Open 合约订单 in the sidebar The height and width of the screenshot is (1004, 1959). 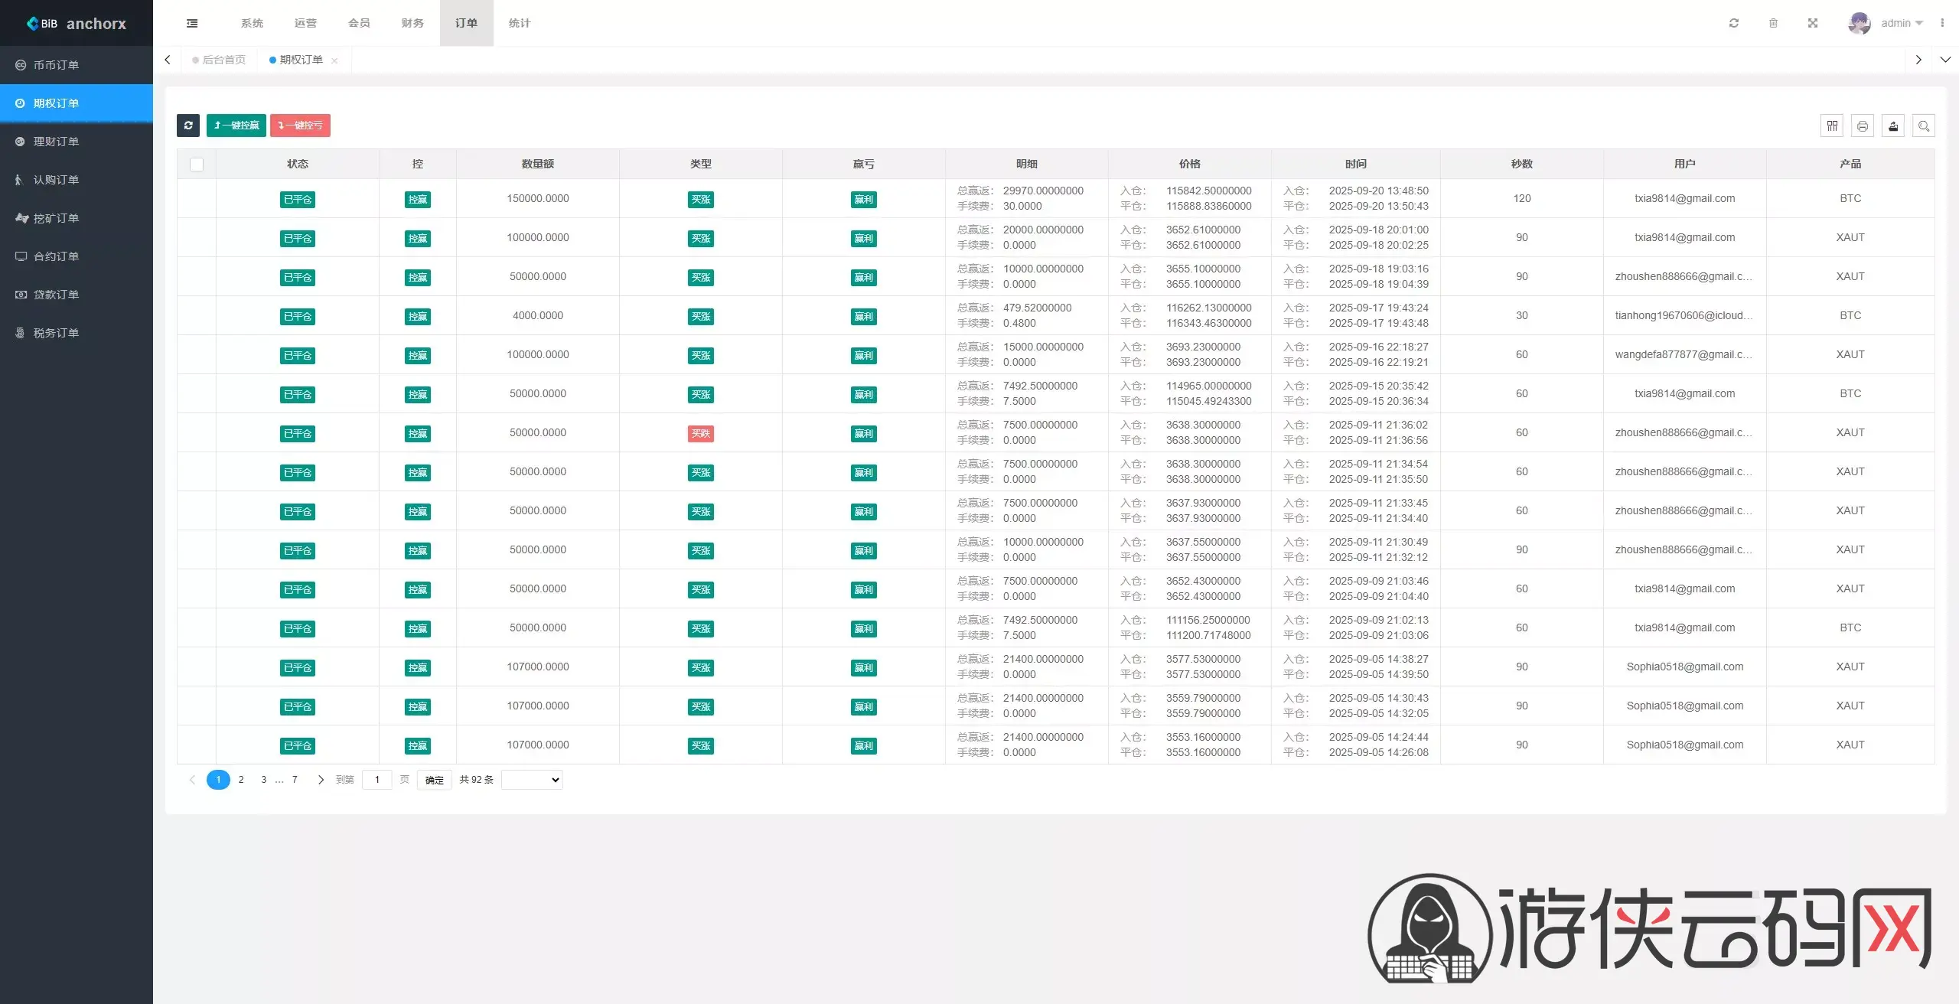click(56, 256)
